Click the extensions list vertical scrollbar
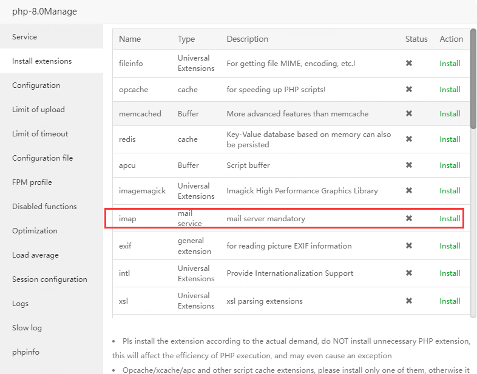This screenshot has height=374, width=477. (473, 79)
